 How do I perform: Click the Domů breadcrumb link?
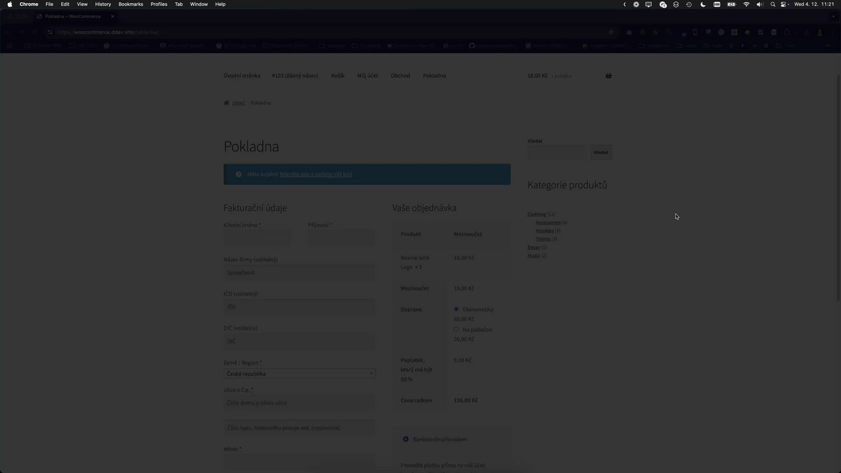click(x=238, y=103)
